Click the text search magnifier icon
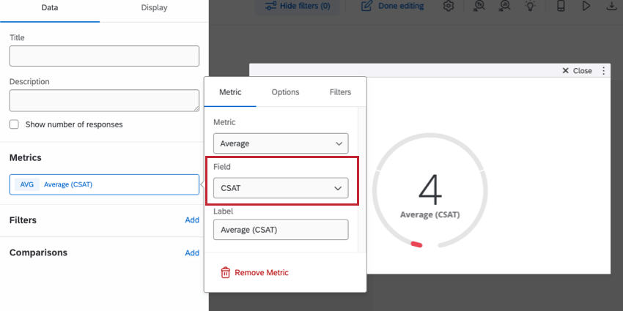 click(x=479, y=6)
